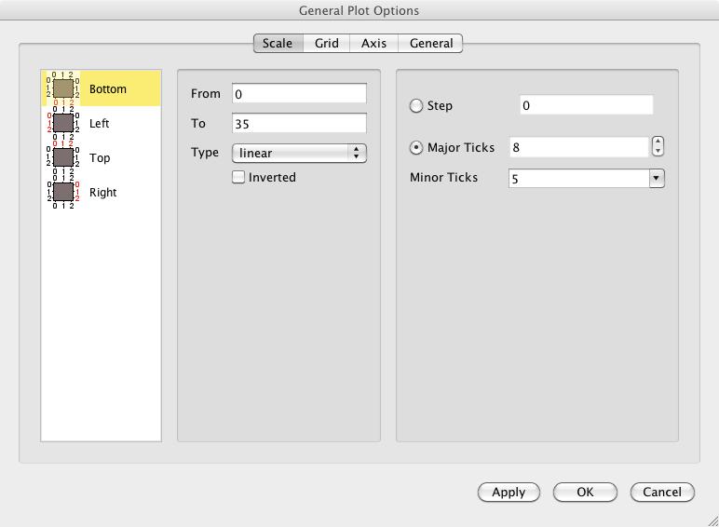Increase Major Ticks with stepper up arrow
719x527 pixels.
658,142
